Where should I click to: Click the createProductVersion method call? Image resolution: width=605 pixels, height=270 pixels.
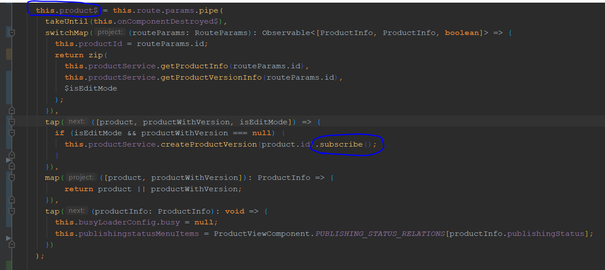pos(209,144)
